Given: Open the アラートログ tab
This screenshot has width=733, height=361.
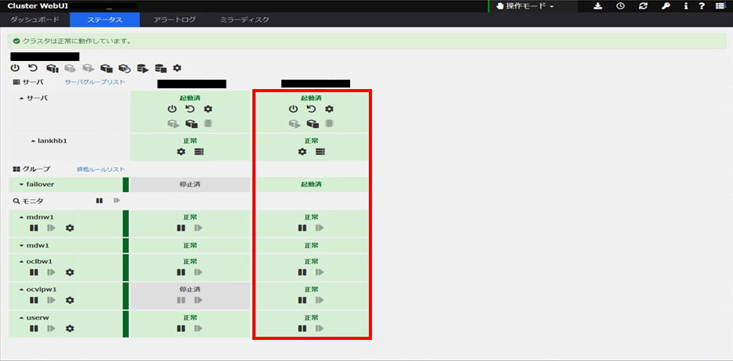Looking at the screenshot, I should [173, 20].
